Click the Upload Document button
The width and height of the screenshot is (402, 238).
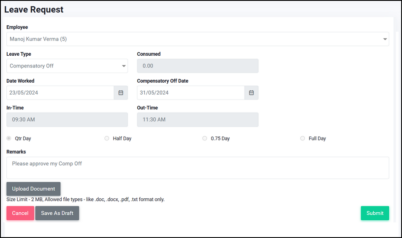(x=33, y=189)
